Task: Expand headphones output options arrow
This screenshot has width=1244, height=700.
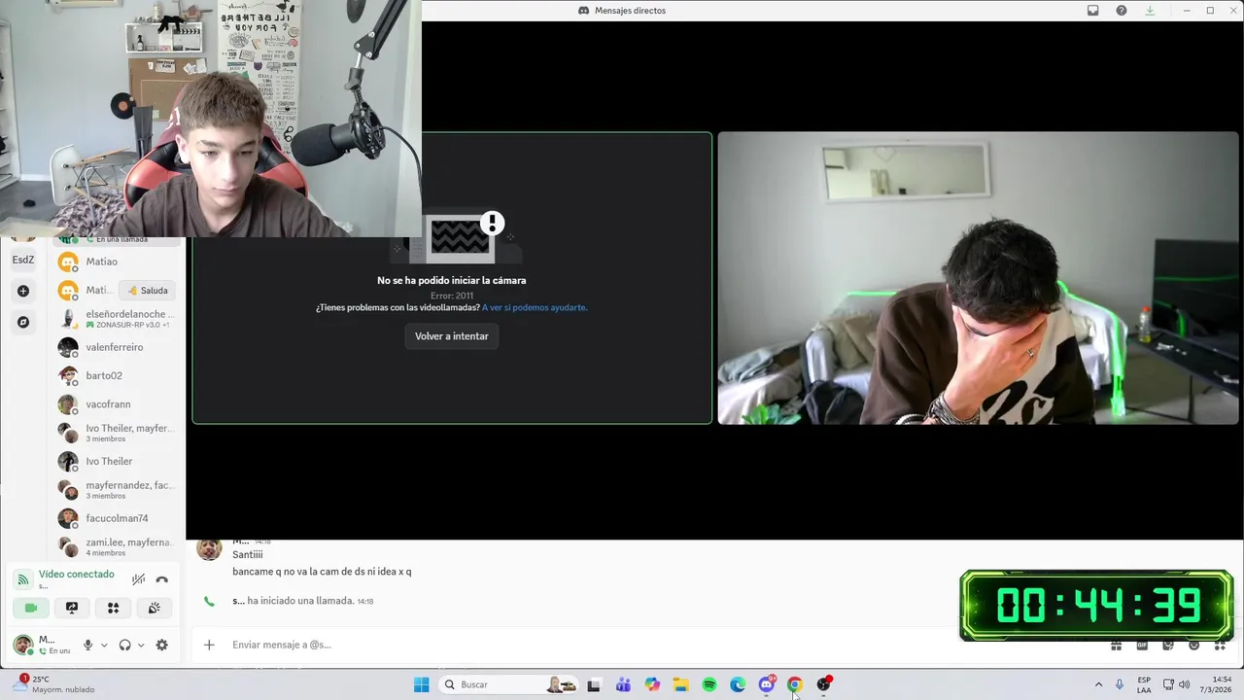Action: [141, 645]
